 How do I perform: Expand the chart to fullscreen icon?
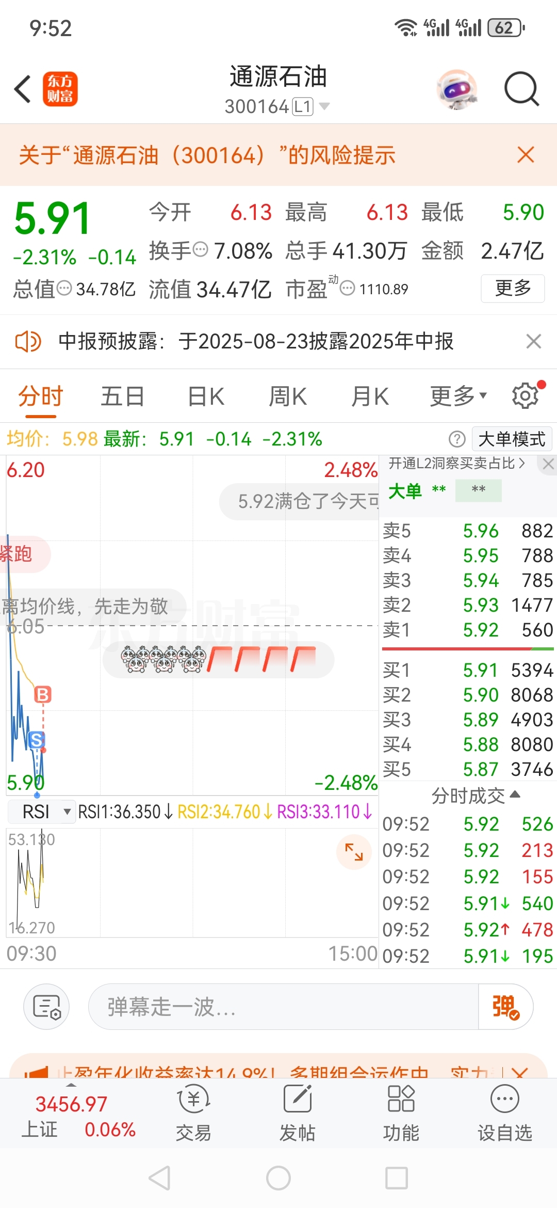click(354, 852)
